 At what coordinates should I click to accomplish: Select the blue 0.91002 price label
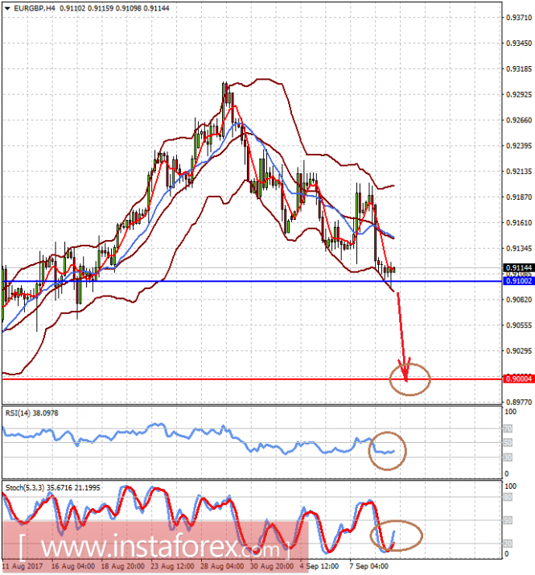[x=519, y=281]
